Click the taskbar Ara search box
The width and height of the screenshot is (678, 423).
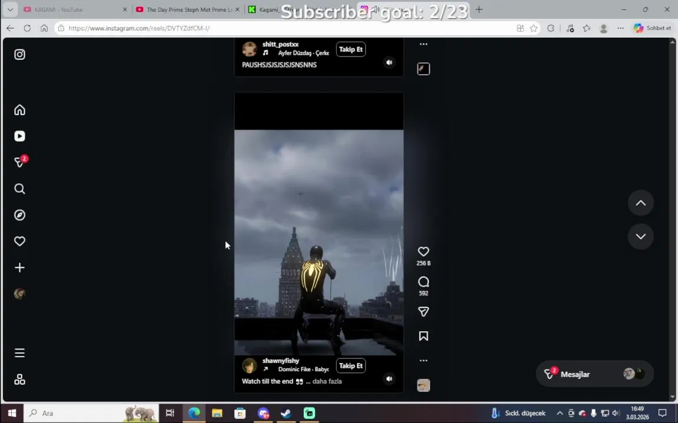91,413
